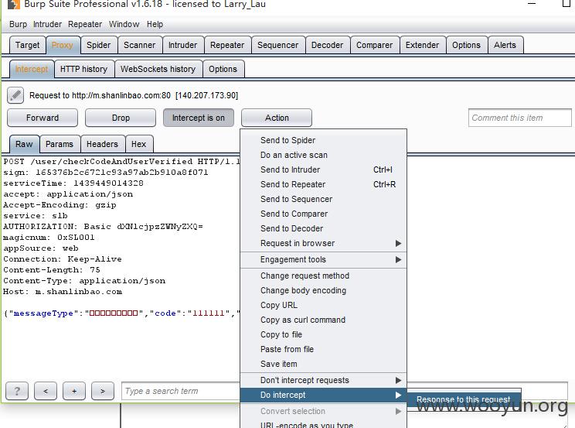This screenshot has height=428, width=575.
Task: Switch to the Scanner tab
Action: 140,45
